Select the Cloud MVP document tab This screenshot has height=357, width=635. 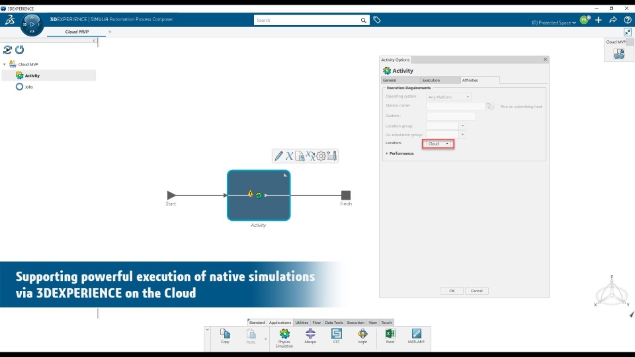tap(77, 32)
